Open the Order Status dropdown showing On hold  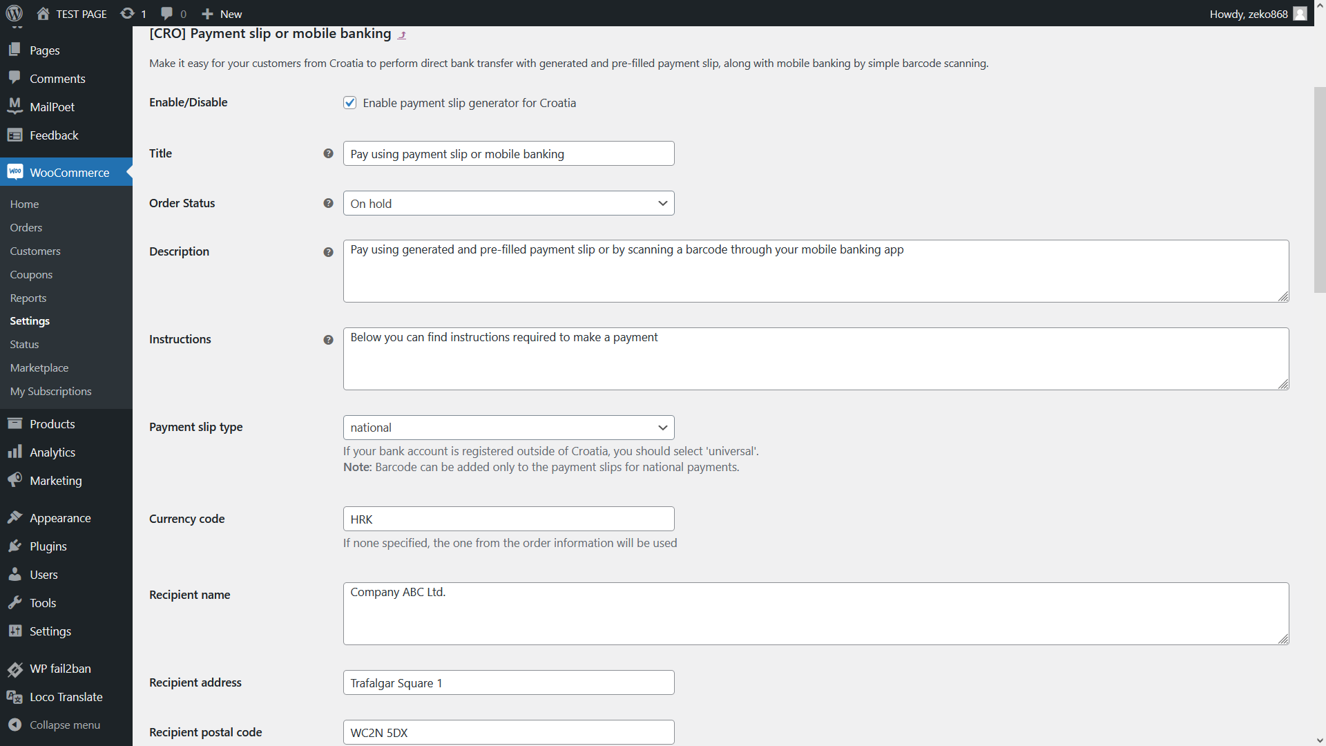(508, 203)
